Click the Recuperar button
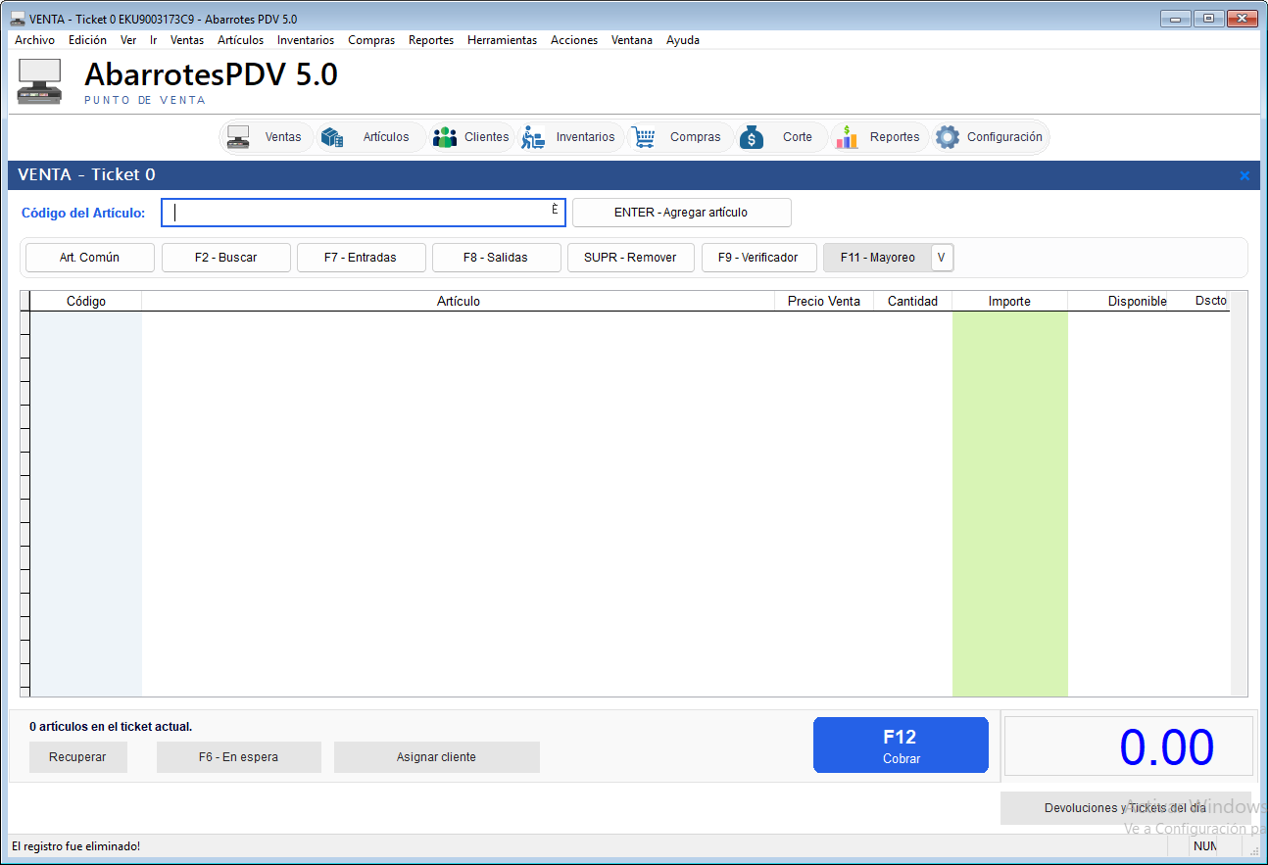The image size is (1268, 865). pos(77,757)
